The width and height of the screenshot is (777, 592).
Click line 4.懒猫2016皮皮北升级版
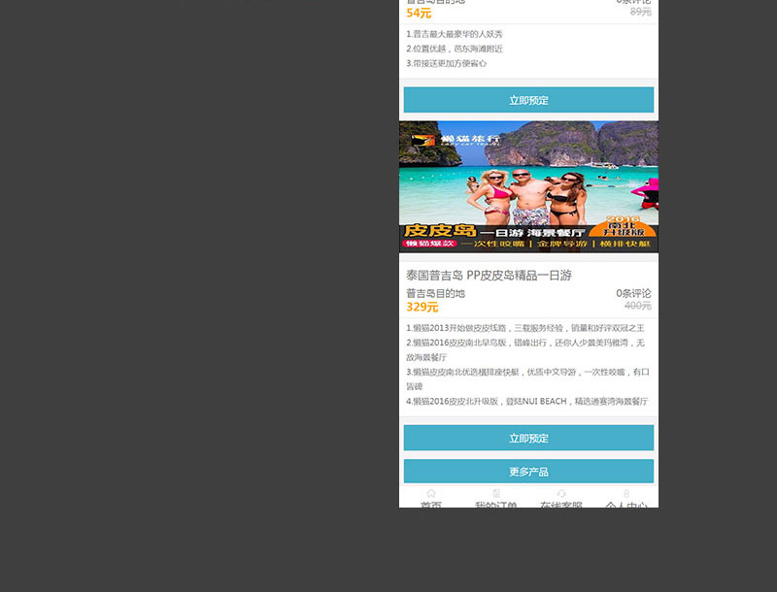(x=526, y=402)
